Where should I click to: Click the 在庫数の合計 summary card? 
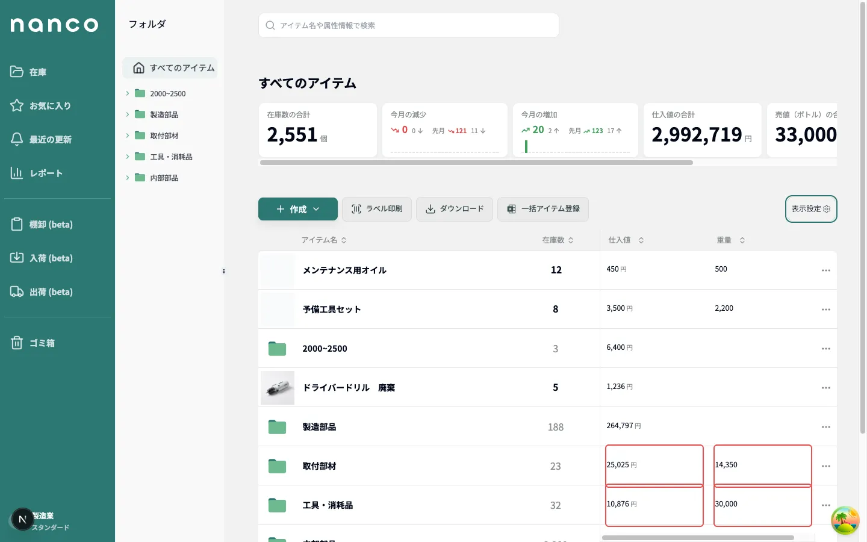(x=318, y=130)
